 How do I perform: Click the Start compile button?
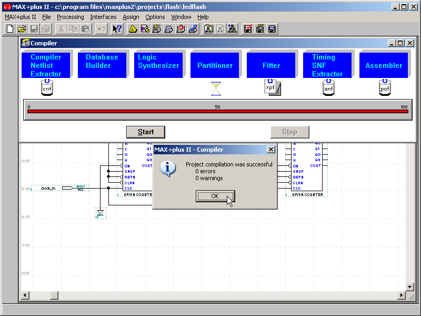click(146, 132)
